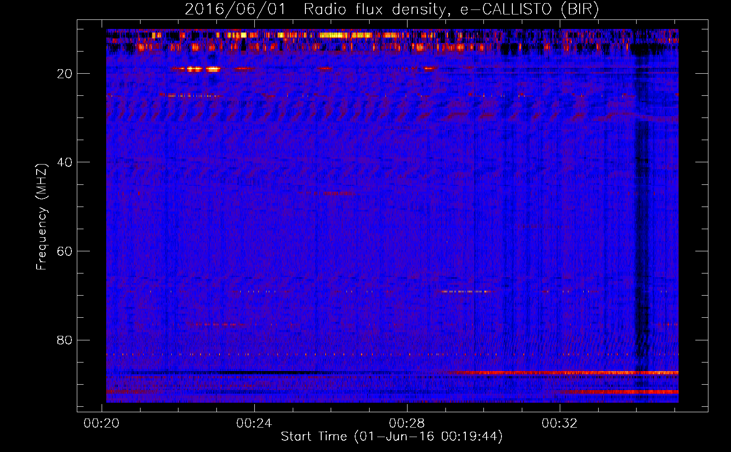The width and height of the screenshot is (731, 452).
Task: Click the '60' frequency tick label
Action: tap(65, 251)
